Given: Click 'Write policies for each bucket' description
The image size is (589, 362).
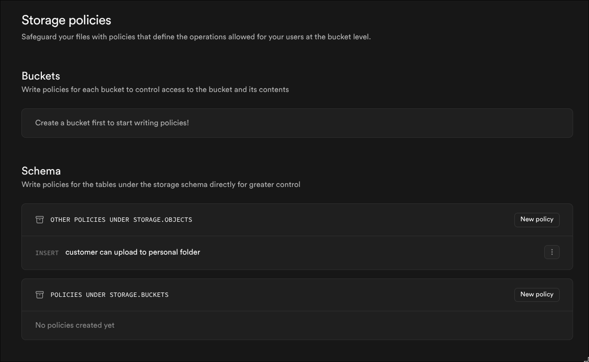Looking at the screenshot, I should click(155, 90).
